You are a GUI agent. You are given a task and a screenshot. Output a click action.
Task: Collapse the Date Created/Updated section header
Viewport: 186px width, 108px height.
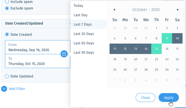[x=36, y=23]
